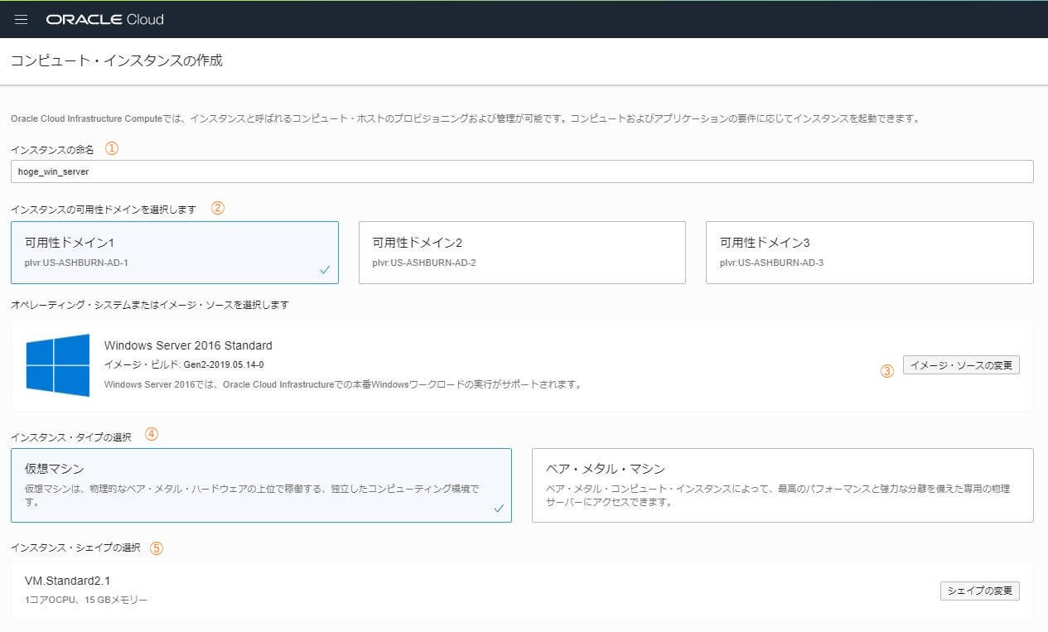Image resolution: width=1048 pixels, height=632 pixels.
Task: Click シェイプの変更 button
Action: 980,591
